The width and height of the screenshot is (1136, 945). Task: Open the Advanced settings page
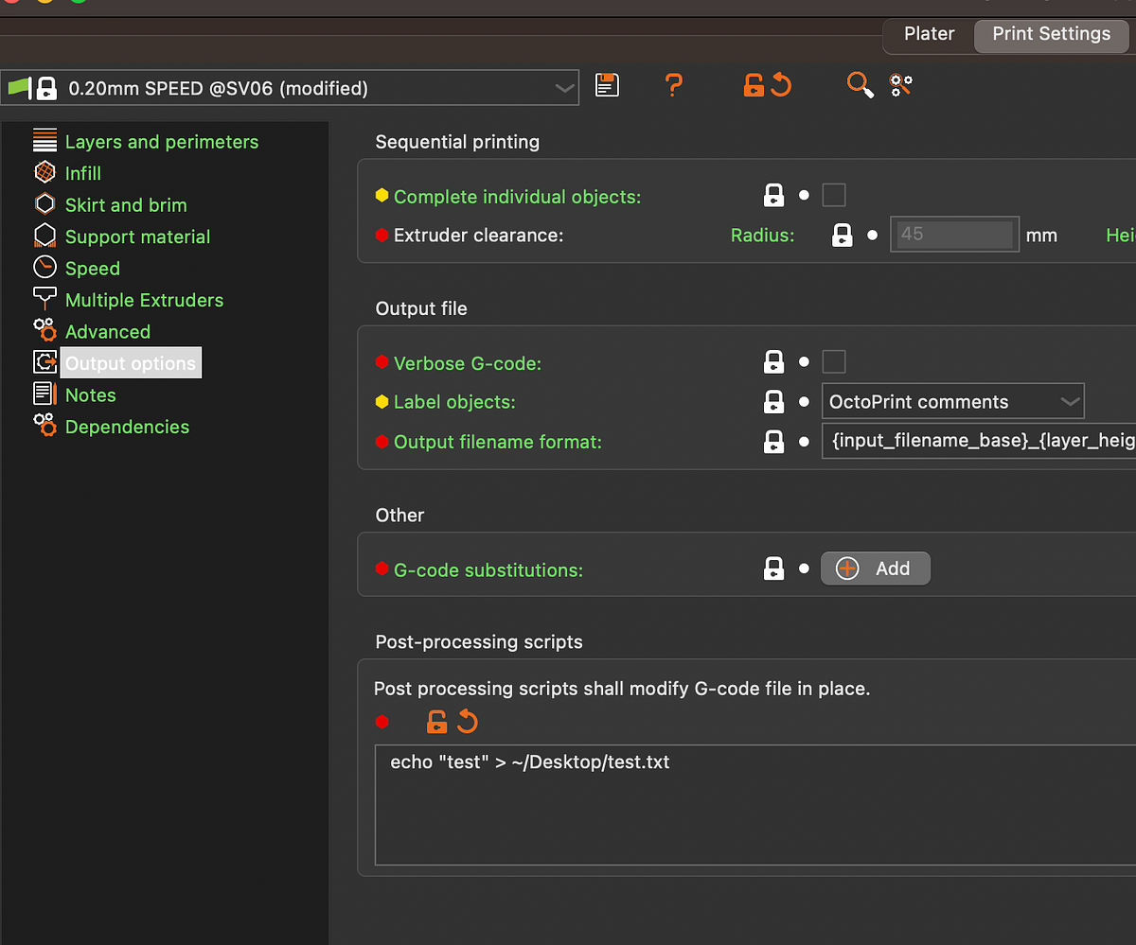(x=108, y=332)
